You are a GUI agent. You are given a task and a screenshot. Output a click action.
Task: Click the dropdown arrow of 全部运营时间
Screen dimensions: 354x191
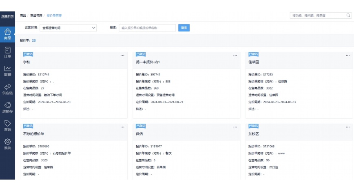93,28
